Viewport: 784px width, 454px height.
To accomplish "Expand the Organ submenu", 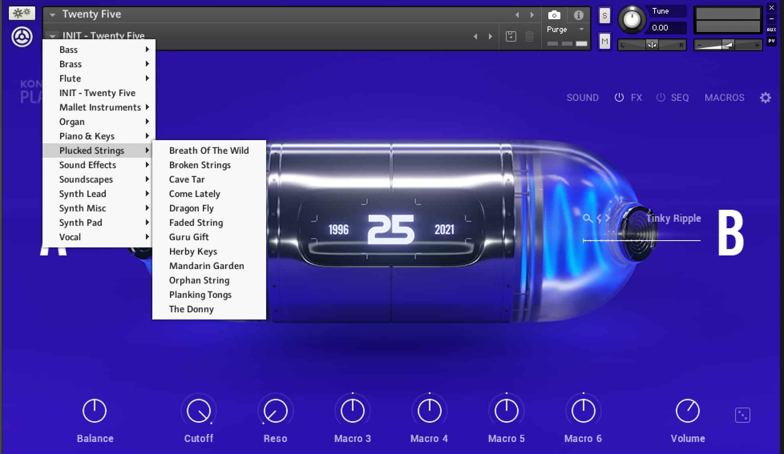I will (99, 122).
